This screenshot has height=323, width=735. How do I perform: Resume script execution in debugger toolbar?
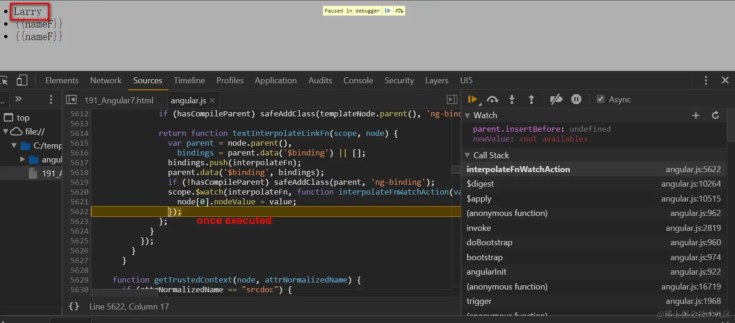(472, 99)
